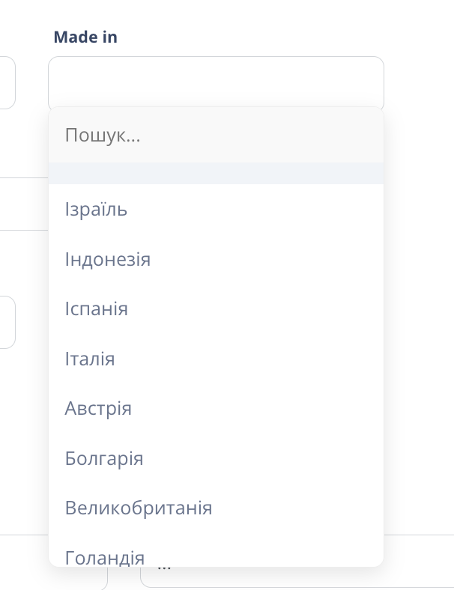Screen dimensions: 454x590
Task: Pick the Болгарія entry
Action: 104,458
